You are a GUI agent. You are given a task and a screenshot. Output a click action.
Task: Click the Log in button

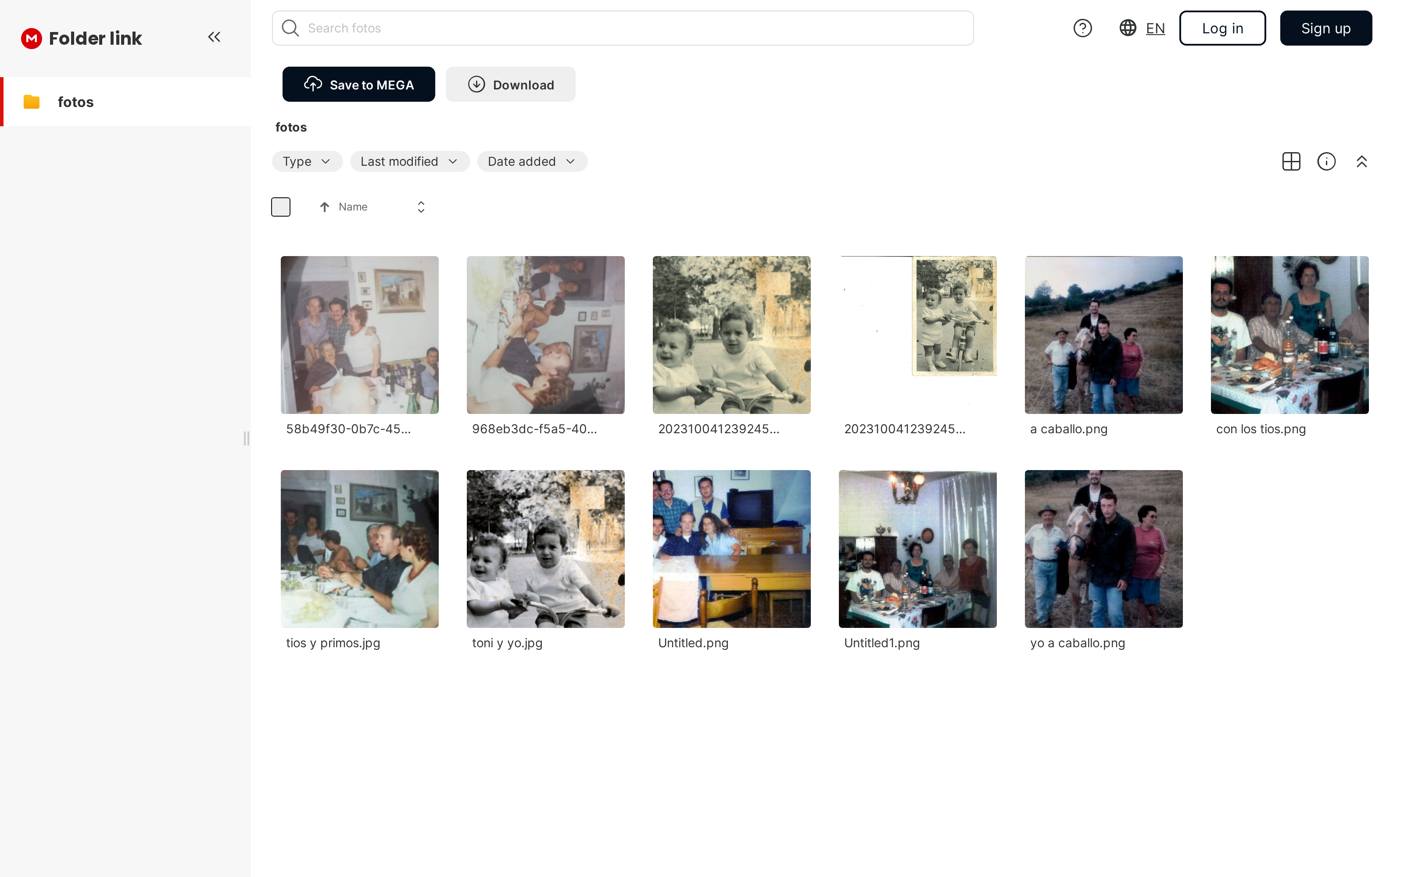tap(1222, 28)
